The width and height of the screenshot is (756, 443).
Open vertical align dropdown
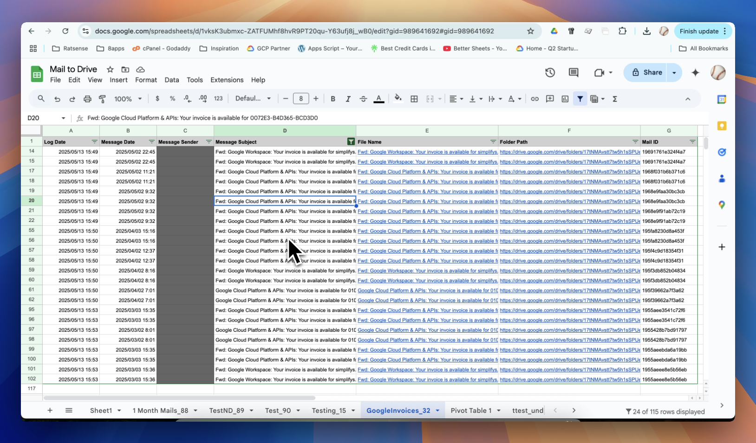tap(476, 99)
